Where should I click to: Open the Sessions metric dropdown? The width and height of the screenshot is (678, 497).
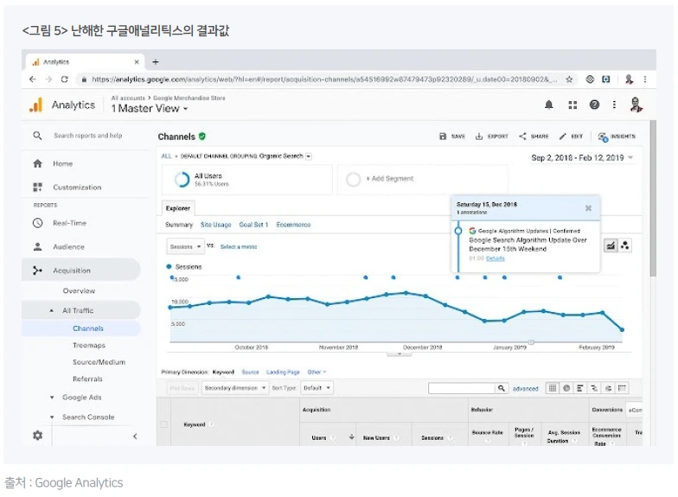pos(185,246)
